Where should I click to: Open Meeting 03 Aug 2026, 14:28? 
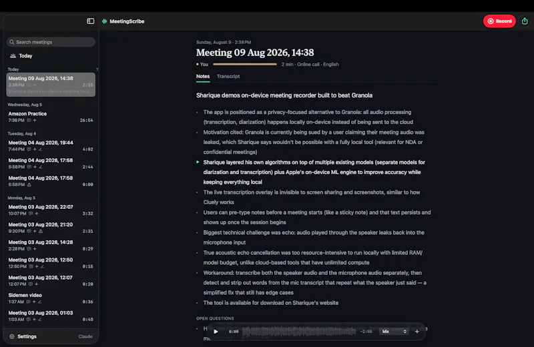[x=51, y=246]
